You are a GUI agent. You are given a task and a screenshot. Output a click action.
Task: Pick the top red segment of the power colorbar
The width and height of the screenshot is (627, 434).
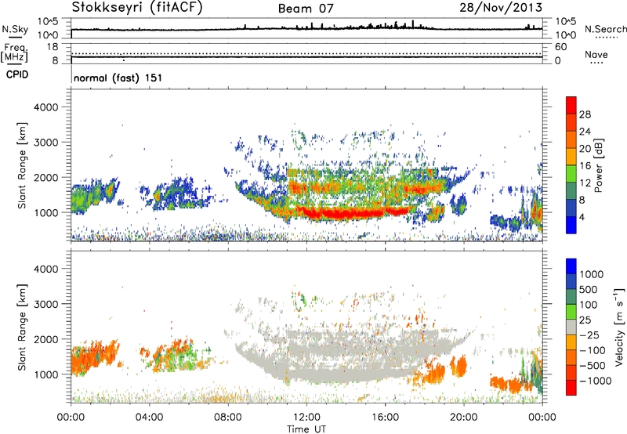click(571, 106)
